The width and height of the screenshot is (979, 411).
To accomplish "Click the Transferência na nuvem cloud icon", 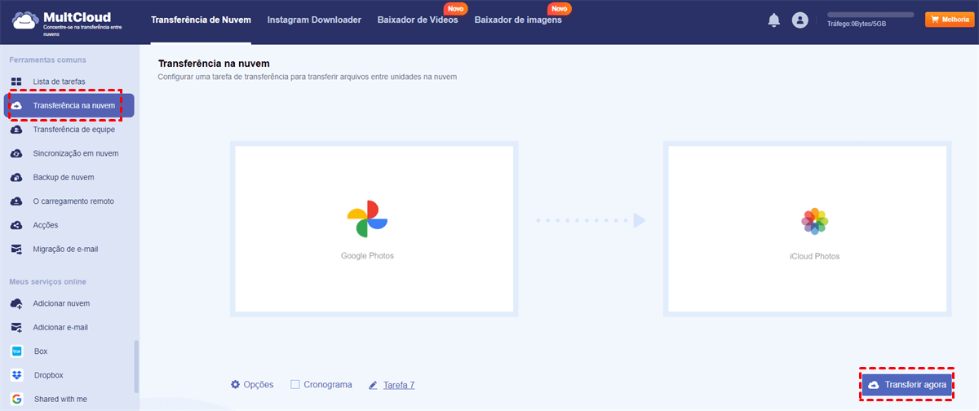I will pos(16,105).
